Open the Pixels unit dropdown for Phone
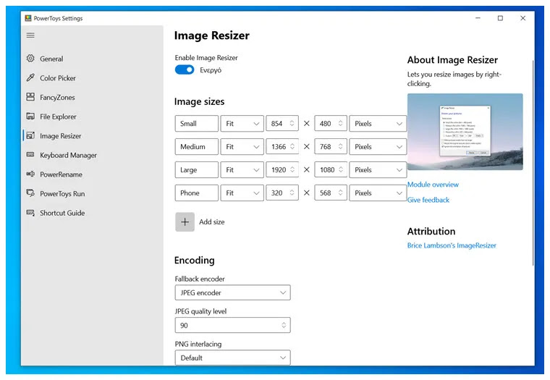550x380 pixels. click(378, 193)
